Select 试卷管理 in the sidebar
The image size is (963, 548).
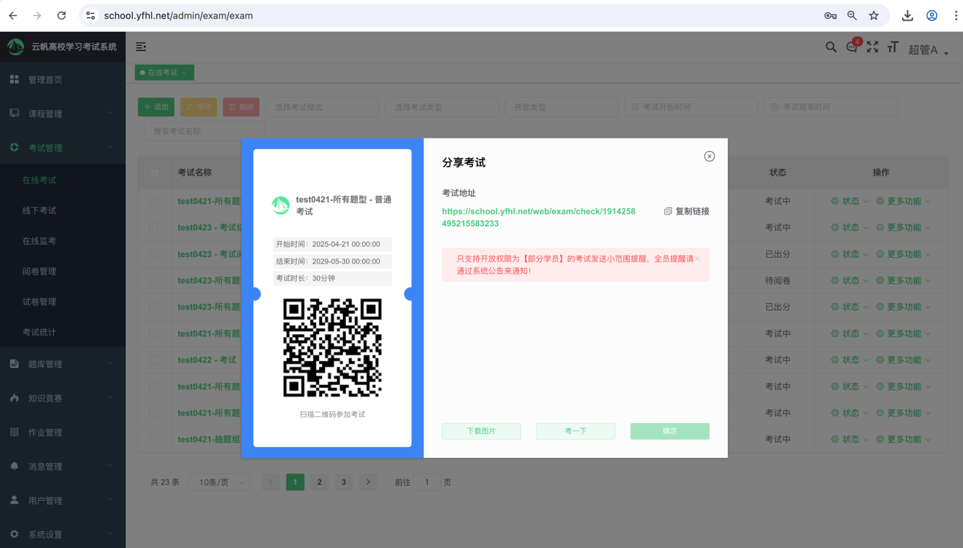tap(63, 302)
